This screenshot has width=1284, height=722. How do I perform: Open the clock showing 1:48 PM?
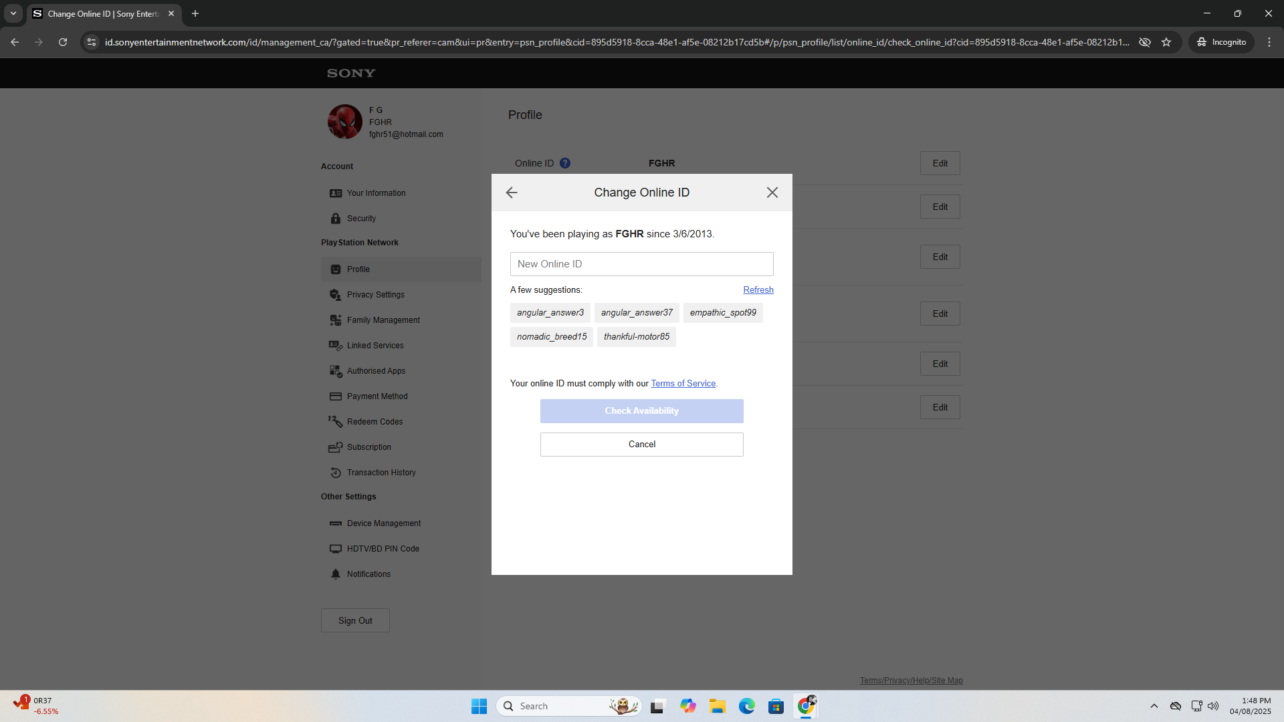click(x=1251, y=706)
